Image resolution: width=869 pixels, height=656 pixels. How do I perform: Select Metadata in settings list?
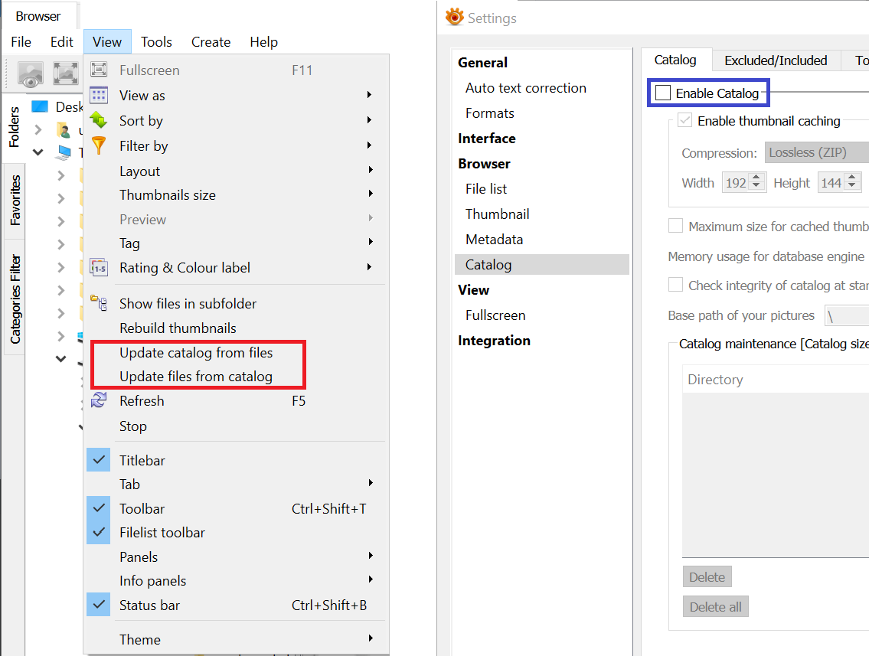coord(495,240)
